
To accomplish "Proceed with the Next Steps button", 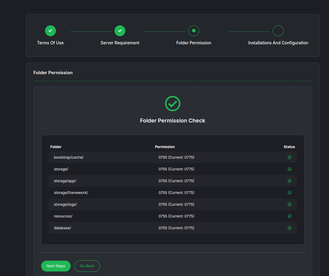I will (x=56, y=266).
